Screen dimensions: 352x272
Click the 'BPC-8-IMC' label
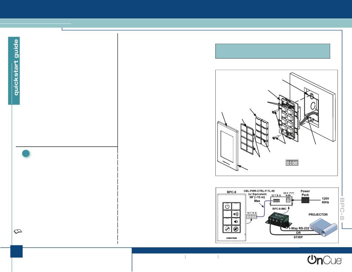(x=279, y=209)
